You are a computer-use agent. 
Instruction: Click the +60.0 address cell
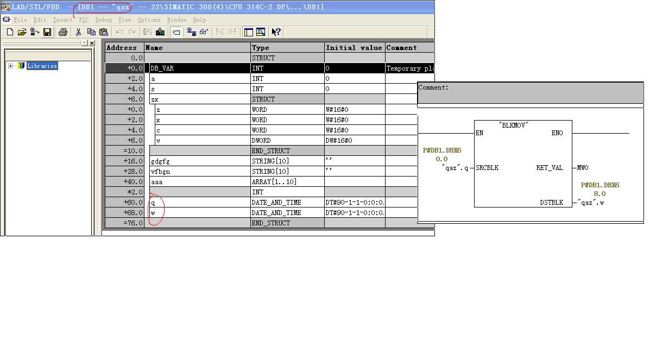pos(124,203)
